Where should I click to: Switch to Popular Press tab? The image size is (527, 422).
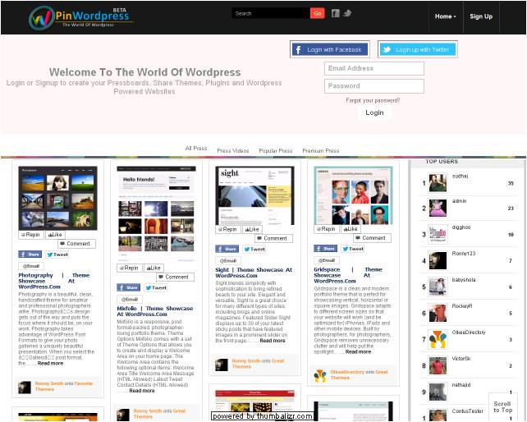[275, 151]
